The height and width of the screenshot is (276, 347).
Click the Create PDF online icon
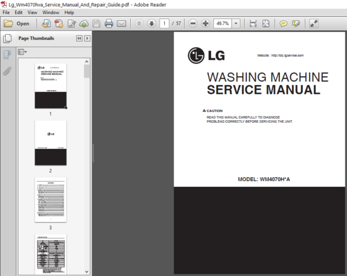coord(46,24)
